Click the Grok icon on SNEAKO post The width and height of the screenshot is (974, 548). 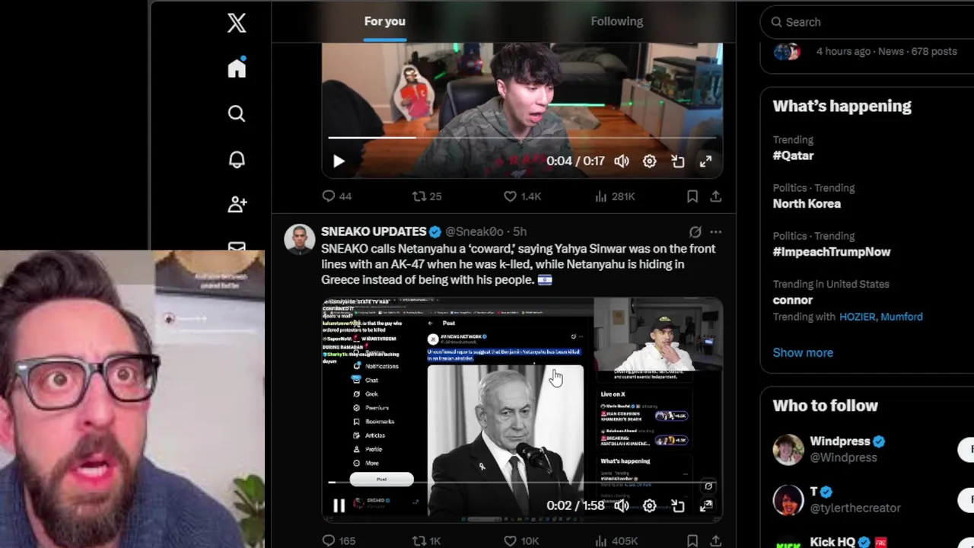[695, 231]
